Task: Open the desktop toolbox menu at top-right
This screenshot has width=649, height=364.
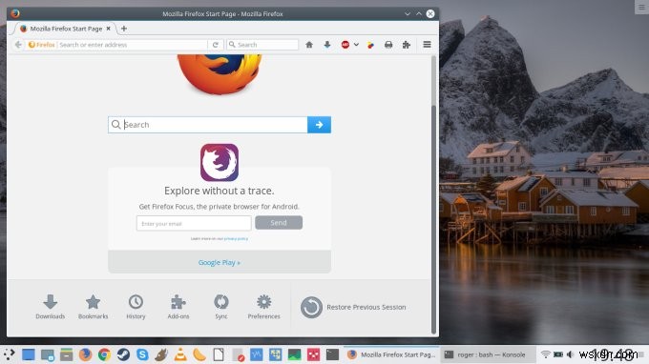Action: 641,7
